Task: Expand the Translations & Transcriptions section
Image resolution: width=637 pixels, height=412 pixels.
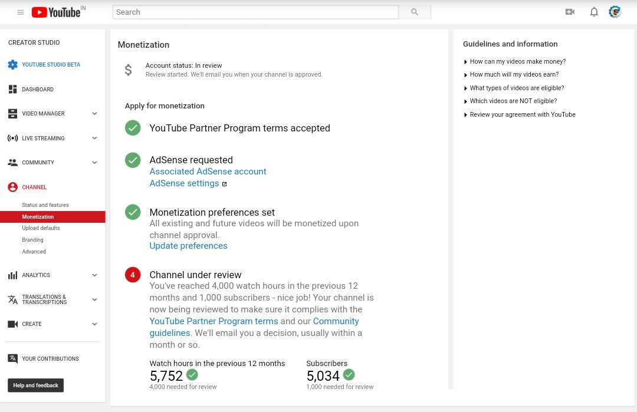Action: [94, 299]
